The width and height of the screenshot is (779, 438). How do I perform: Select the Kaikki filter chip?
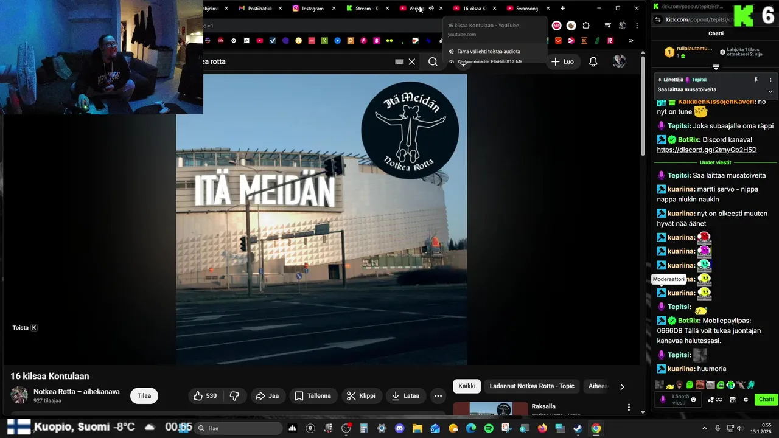click(x=467, y=386)
